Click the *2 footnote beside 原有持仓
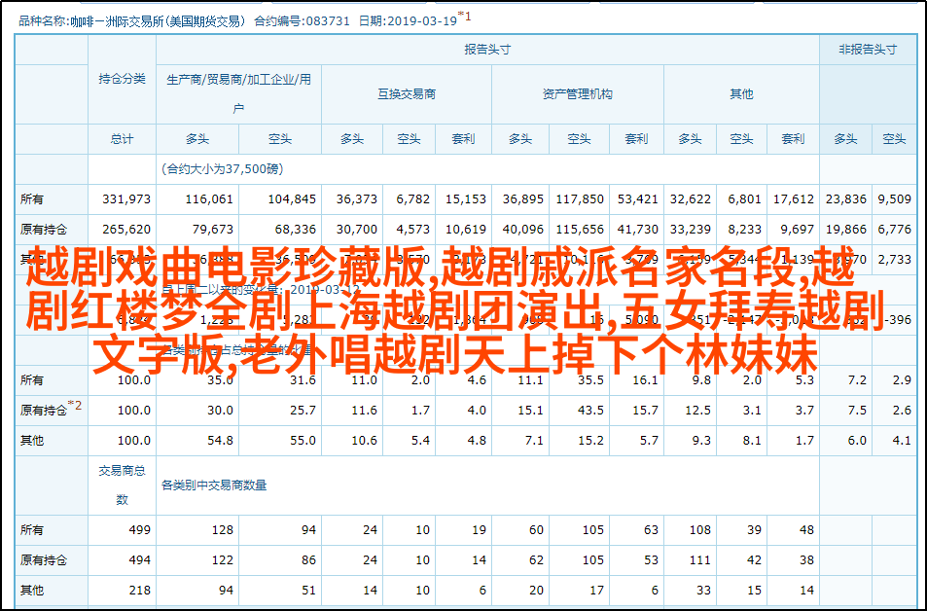 (x=75, y=407)
